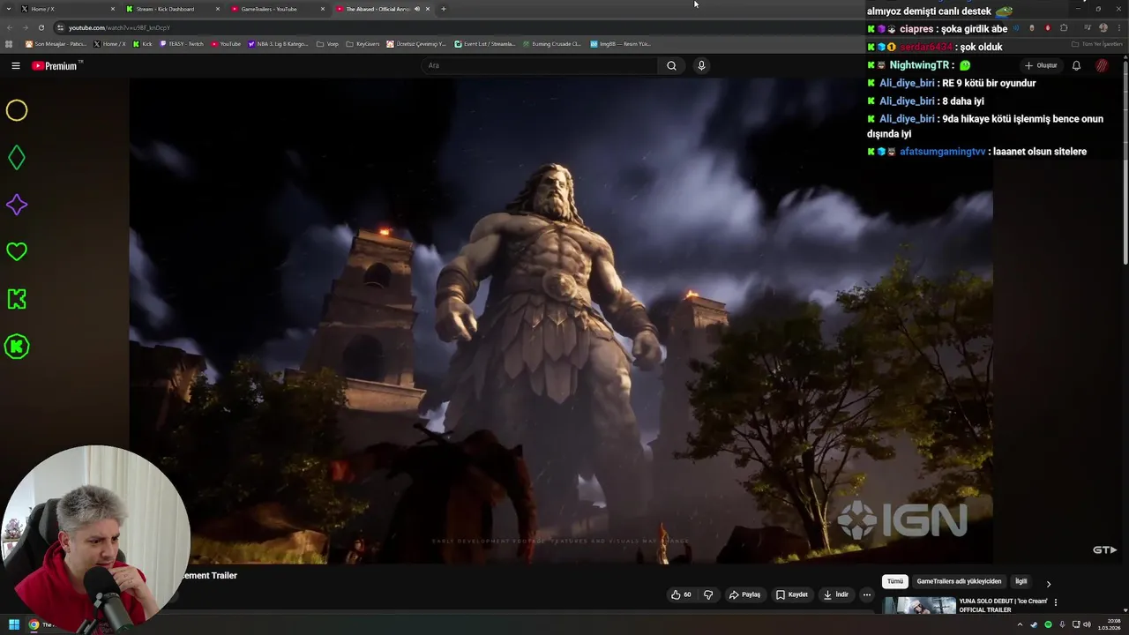
Task: Open the browser three-dot menu
Action: pyautogui.click(x=1119, y=27)
